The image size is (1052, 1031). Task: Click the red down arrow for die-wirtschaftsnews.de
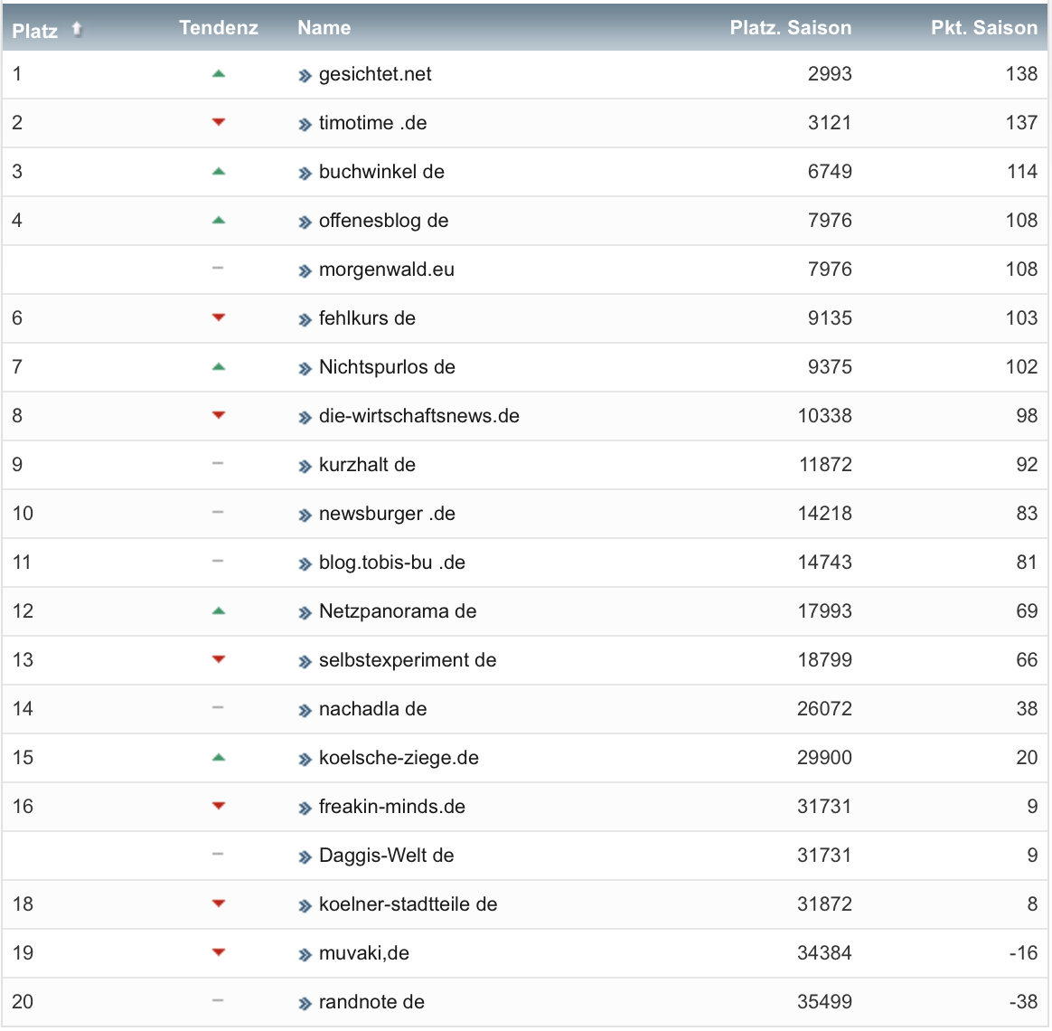pyautogui.click(x=218, y=415)
